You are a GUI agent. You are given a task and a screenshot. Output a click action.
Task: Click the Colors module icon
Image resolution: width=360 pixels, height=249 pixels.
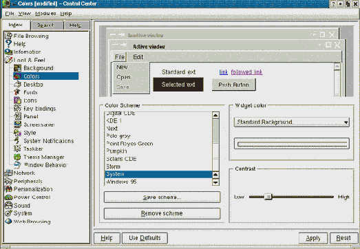[17, 76]
